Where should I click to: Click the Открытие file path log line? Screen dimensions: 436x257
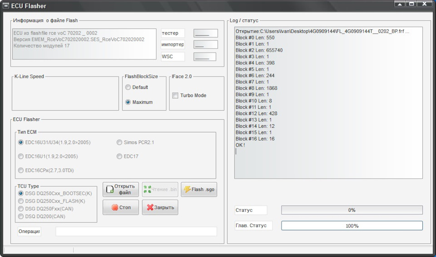[x=322, y=31]
